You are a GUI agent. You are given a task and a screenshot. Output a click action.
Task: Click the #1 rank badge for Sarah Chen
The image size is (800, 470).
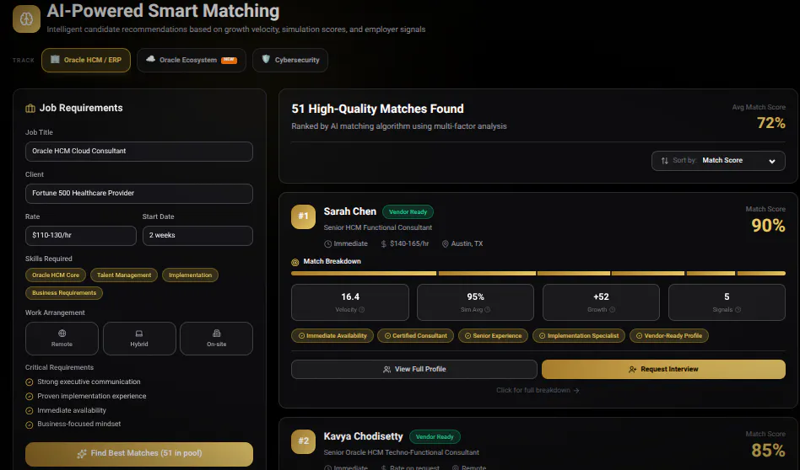[303, 216]
